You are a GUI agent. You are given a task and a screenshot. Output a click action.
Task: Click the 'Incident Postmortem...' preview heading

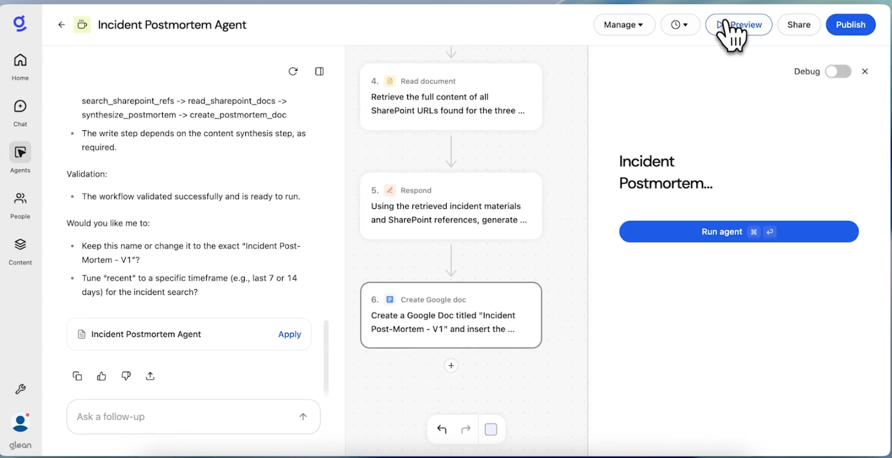[666, 172]
